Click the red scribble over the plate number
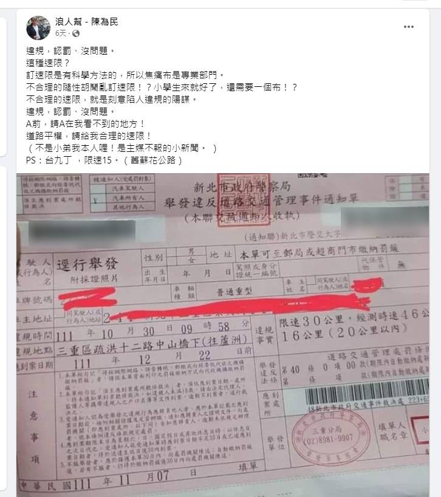 (x=87, y=298)
